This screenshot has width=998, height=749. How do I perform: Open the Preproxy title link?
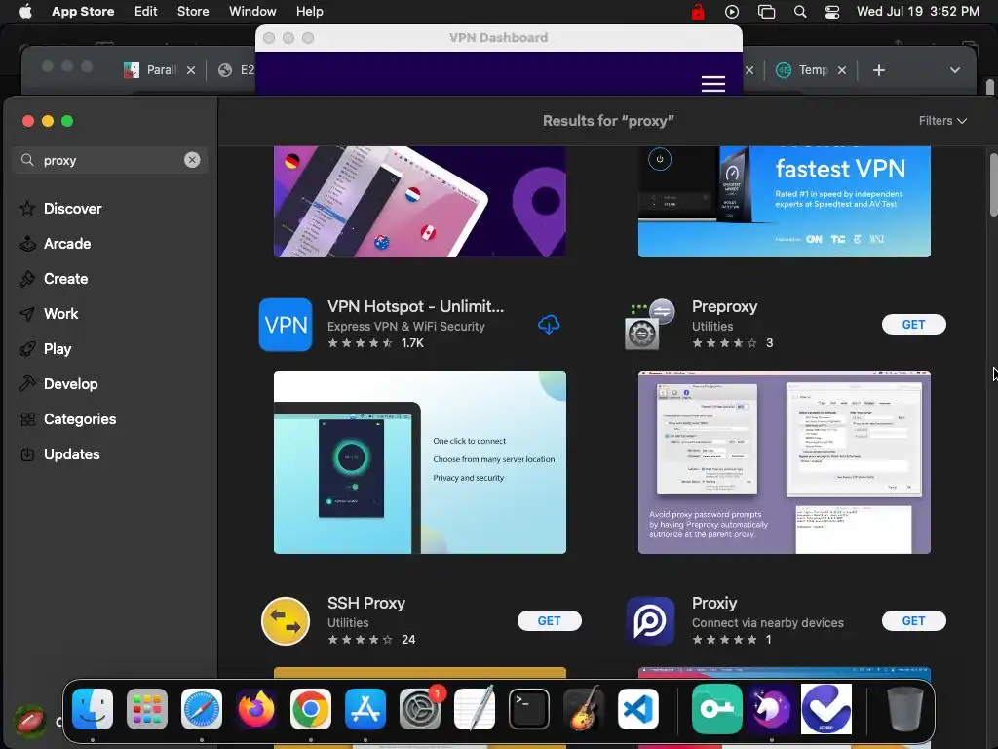[724, 306]
